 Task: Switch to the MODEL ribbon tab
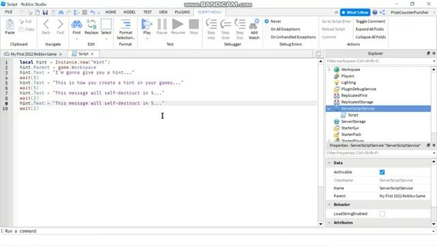point(129,12)
